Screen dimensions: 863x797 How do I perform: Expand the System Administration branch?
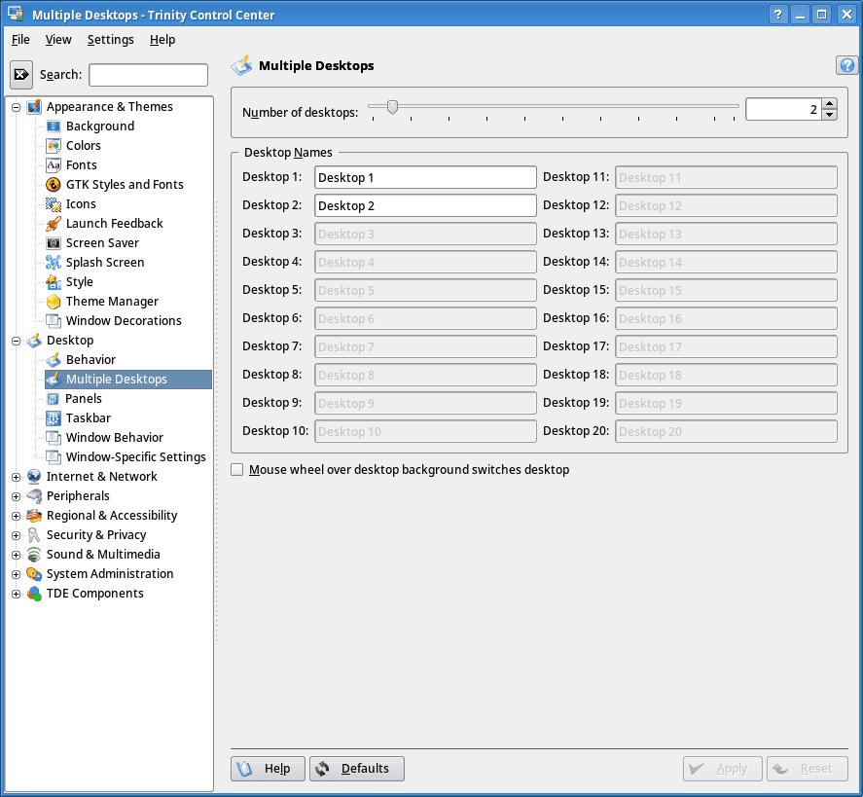16,574
